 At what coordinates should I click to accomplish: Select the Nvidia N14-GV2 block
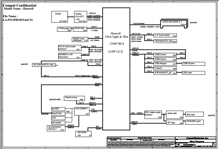(81, 17)
